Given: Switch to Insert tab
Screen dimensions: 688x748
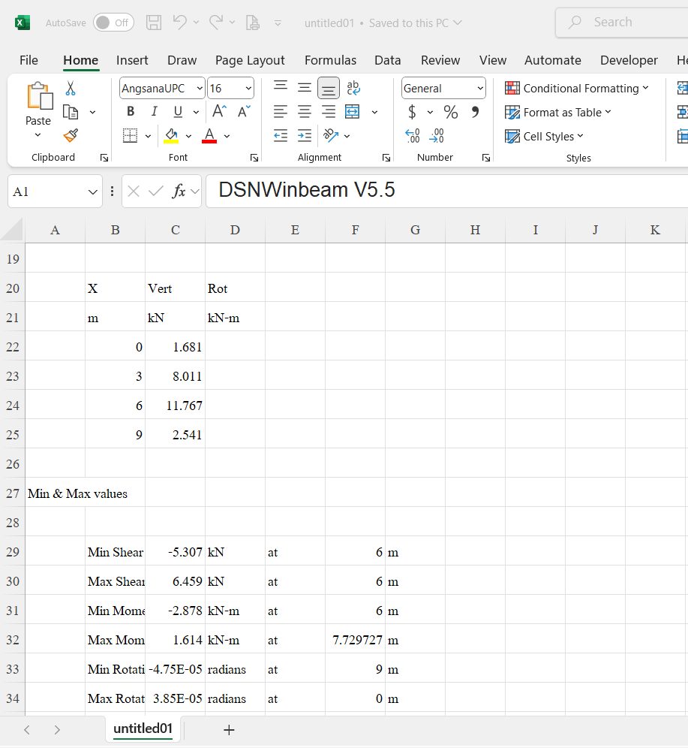Looking at the screenshot, I should point(132,60).
